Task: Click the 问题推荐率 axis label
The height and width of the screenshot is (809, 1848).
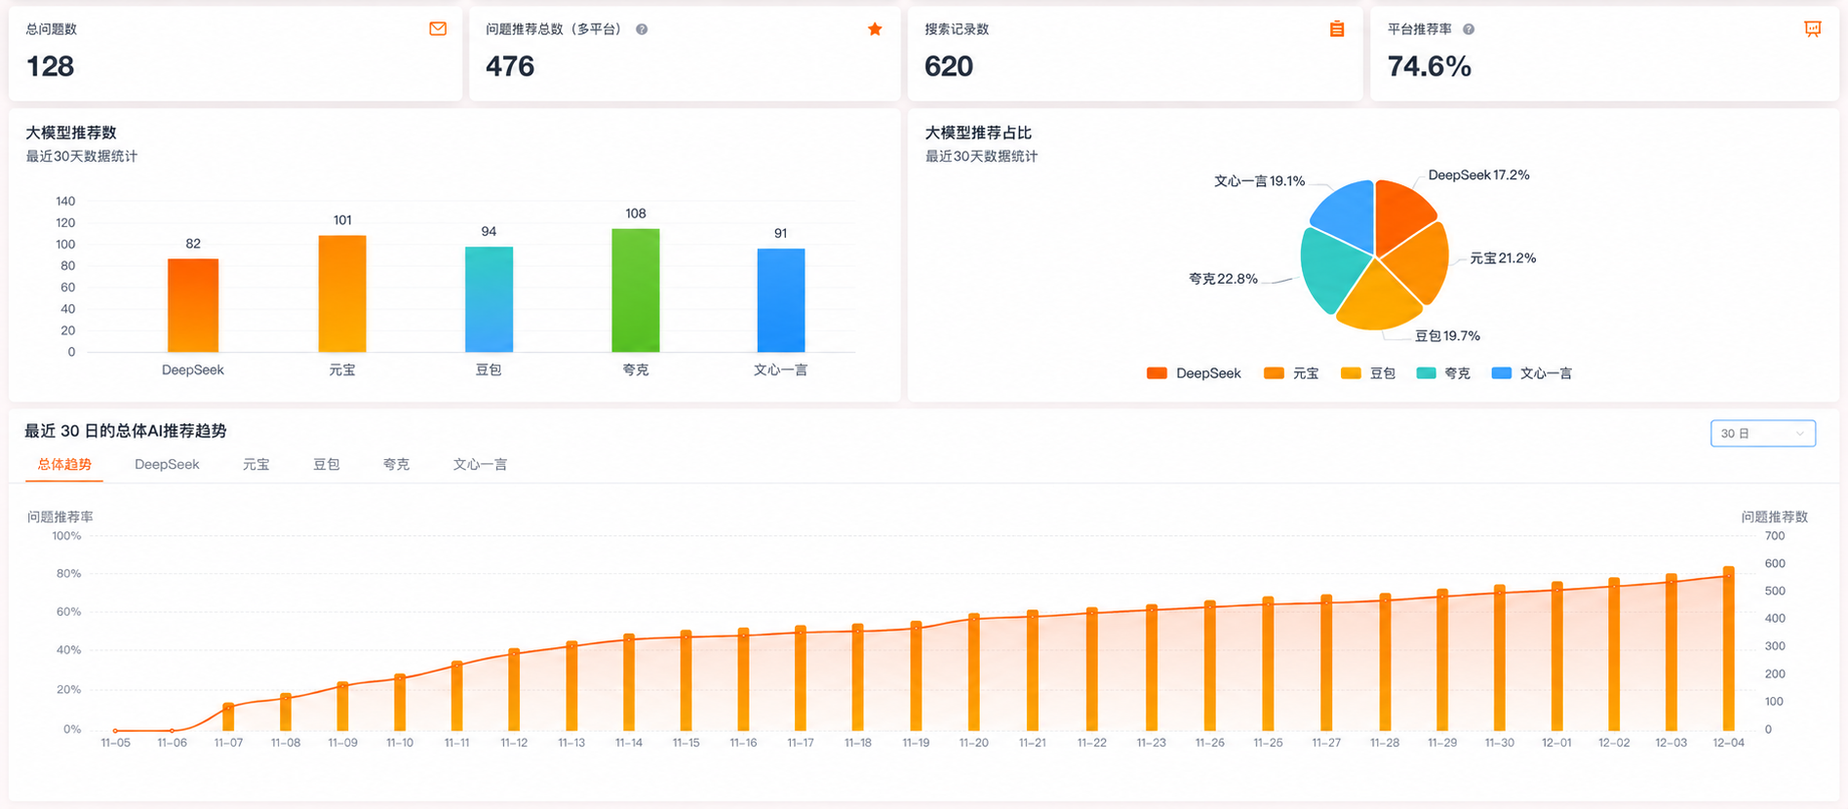Action: tap(60, 517)
